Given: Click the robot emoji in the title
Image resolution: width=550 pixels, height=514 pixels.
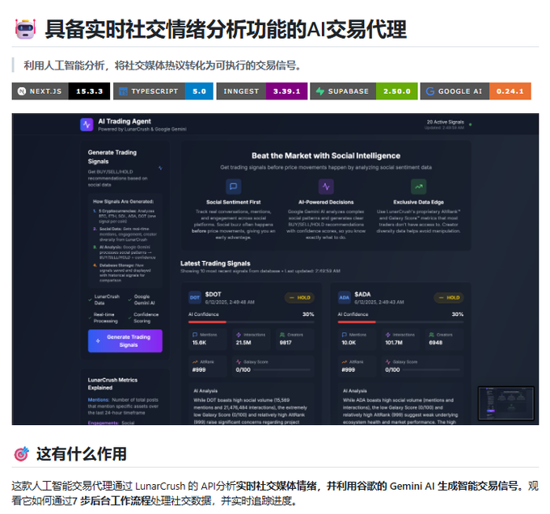Looking at the screenshot, I should [25, 29].
